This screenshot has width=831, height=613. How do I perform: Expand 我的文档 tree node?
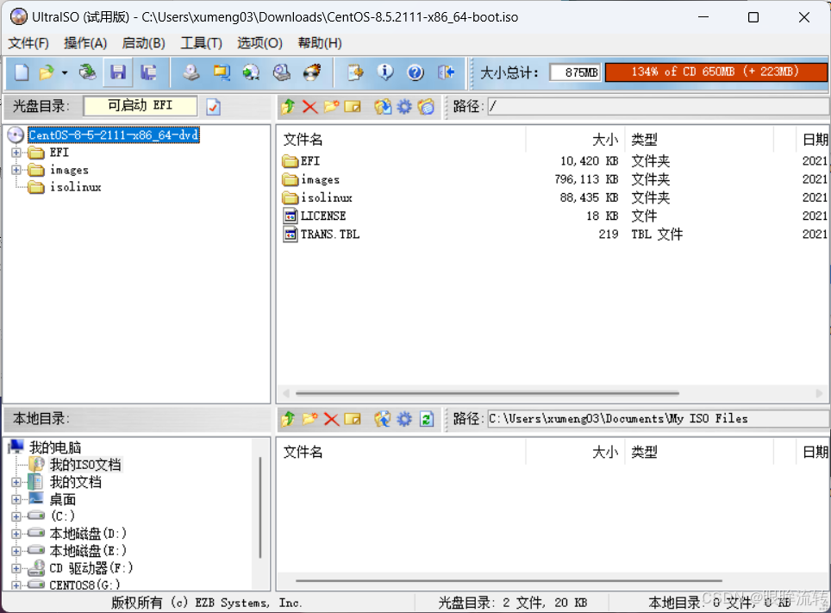(16, 483)
